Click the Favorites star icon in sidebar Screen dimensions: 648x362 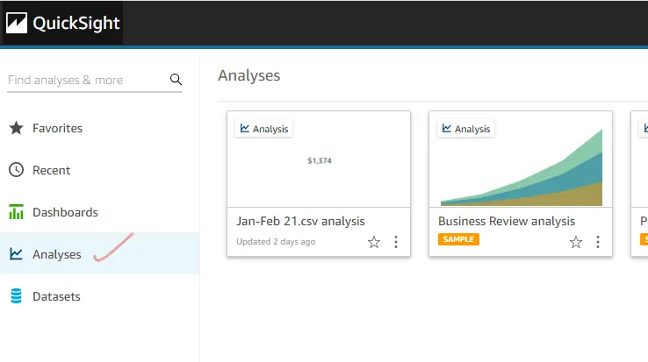(x=16, y=128)
